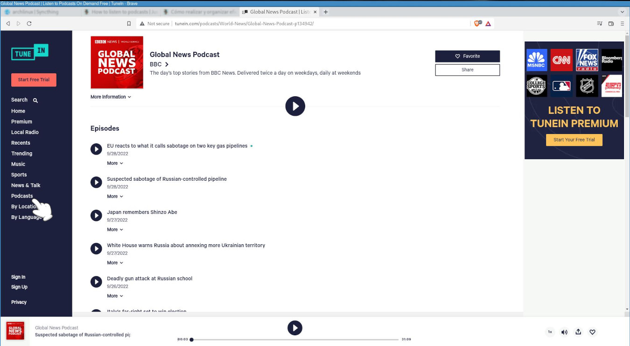Expand More under EU reacts episode
The width and height of the screenshot is (630, 346).
pos(115,163)
